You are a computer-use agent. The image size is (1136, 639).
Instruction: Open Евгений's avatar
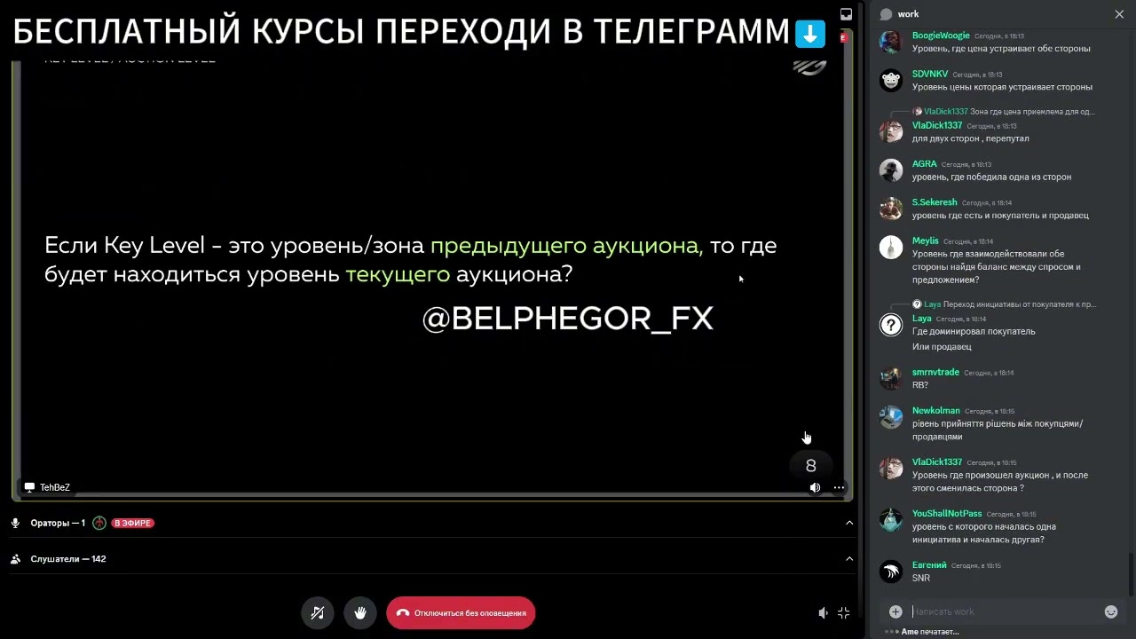891,571
